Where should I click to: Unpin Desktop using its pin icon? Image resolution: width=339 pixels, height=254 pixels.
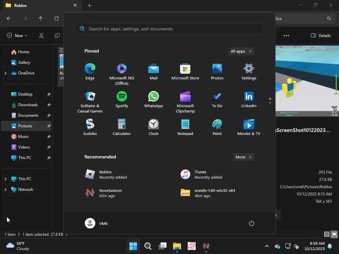[x=49, y=94]
